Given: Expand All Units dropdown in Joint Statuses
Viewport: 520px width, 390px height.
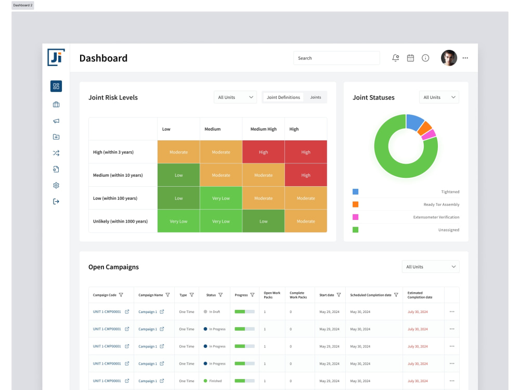Looking at the screenshot, I should (x=439, y=97).
